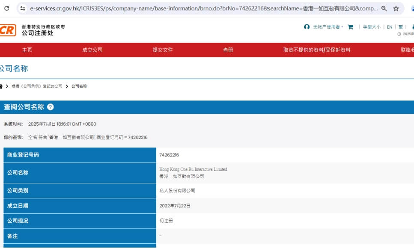Go to 主页 in the red menu

(27, 50)
